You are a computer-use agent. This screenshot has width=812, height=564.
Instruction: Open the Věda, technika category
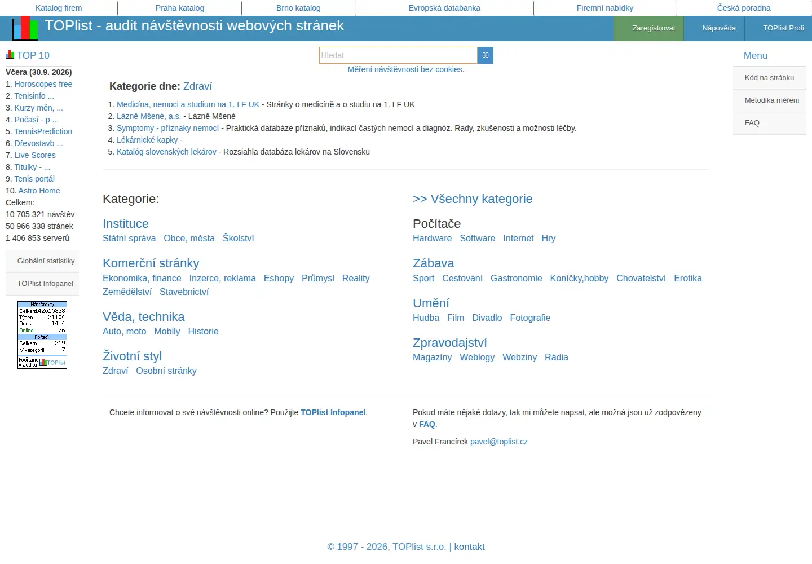pos(143,317)
